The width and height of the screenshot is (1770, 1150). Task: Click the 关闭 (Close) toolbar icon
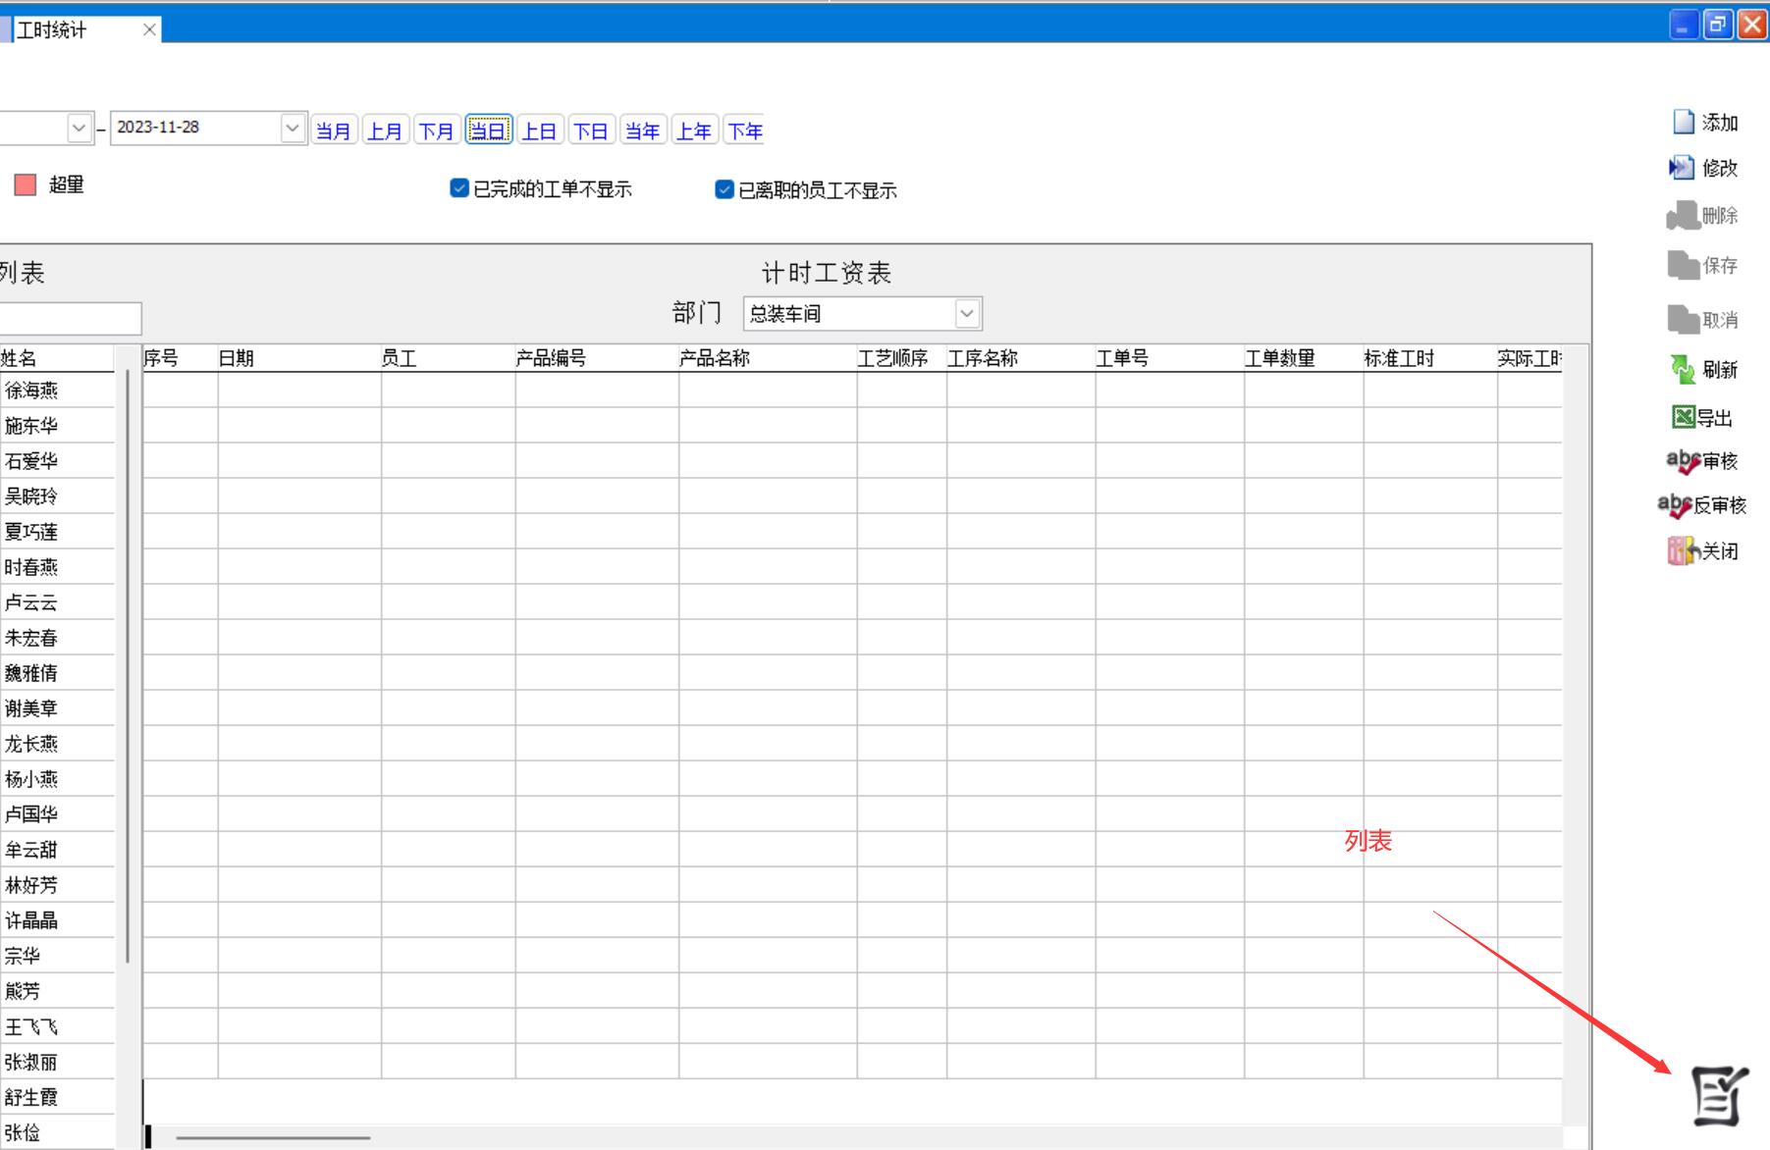[1683, 550]
